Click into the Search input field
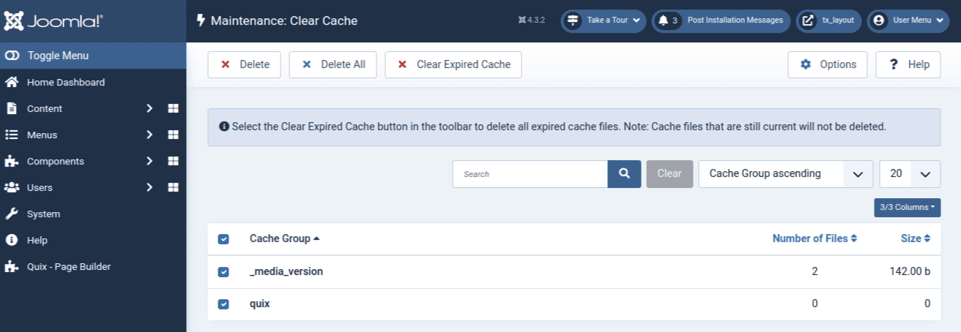Screen dimensions: 961x332 point(530,174)
